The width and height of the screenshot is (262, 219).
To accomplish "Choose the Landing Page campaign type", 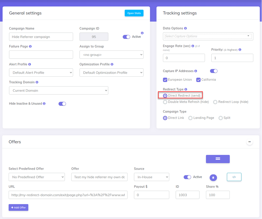I will (x=190, y=118).
